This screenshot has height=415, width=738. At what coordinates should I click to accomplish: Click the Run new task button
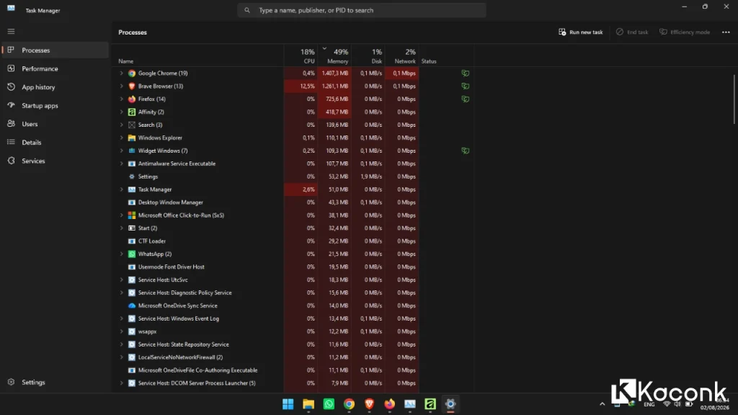point(580,32)
